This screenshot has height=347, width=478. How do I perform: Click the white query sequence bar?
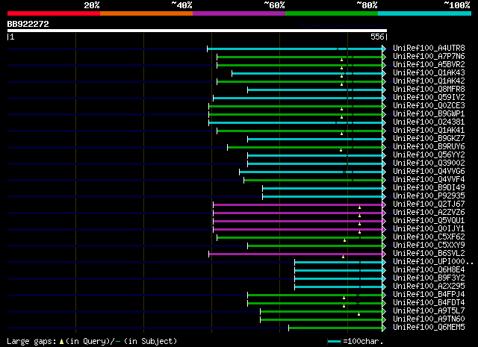point(197,31)
